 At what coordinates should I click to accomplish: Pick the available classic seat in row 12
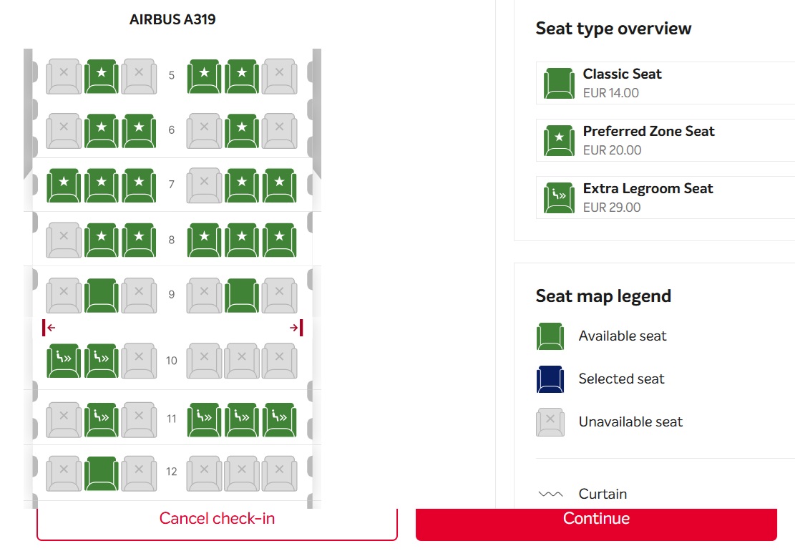[101, 473]
